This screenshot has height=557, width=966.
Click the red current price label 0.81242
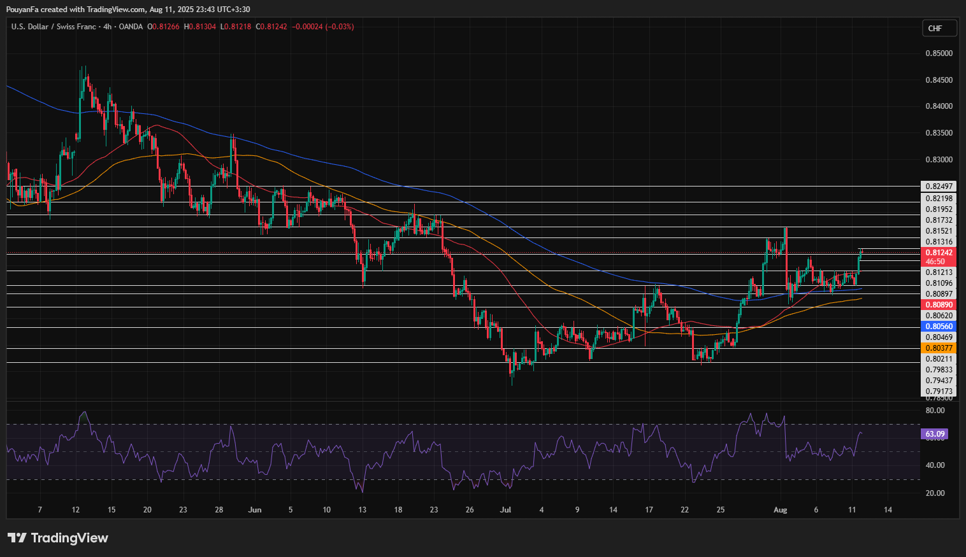click(939, 253)
